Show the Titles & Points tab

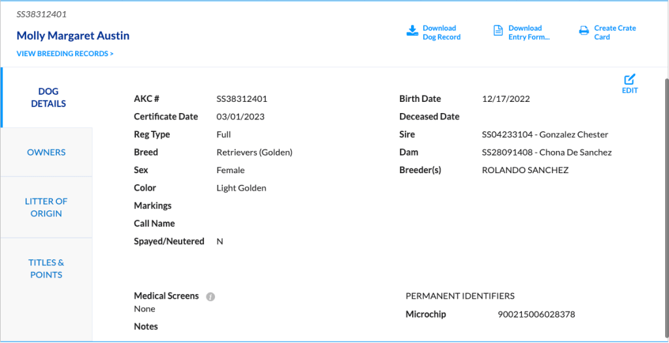[46, 269]
